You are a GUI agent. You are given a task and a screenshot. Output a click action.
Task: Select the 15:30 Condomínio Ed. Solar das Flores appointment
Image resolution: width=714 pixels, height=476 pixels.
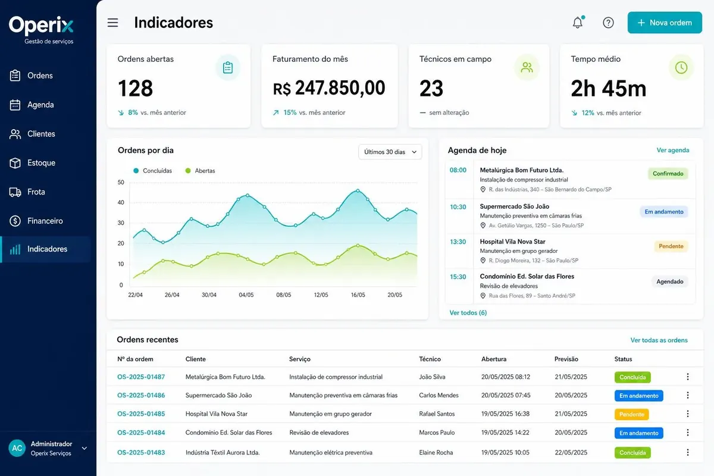(570, 286)
